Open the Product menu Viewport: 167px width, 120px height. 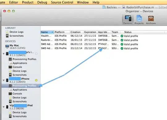[28, 2]
